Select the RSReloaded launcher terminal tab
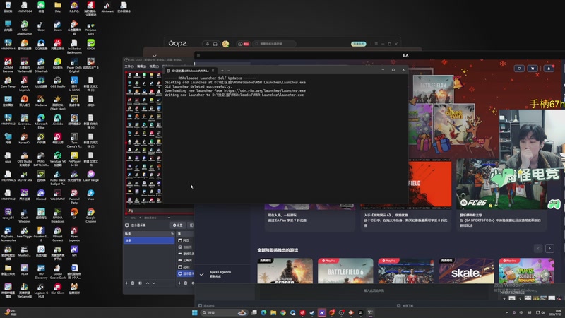The width and height of the screenshot is (565, 318). (191, 71)
